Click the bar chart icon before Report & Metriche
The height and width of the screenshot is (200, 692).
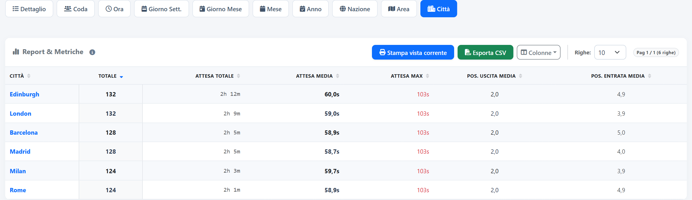[16, 52]
